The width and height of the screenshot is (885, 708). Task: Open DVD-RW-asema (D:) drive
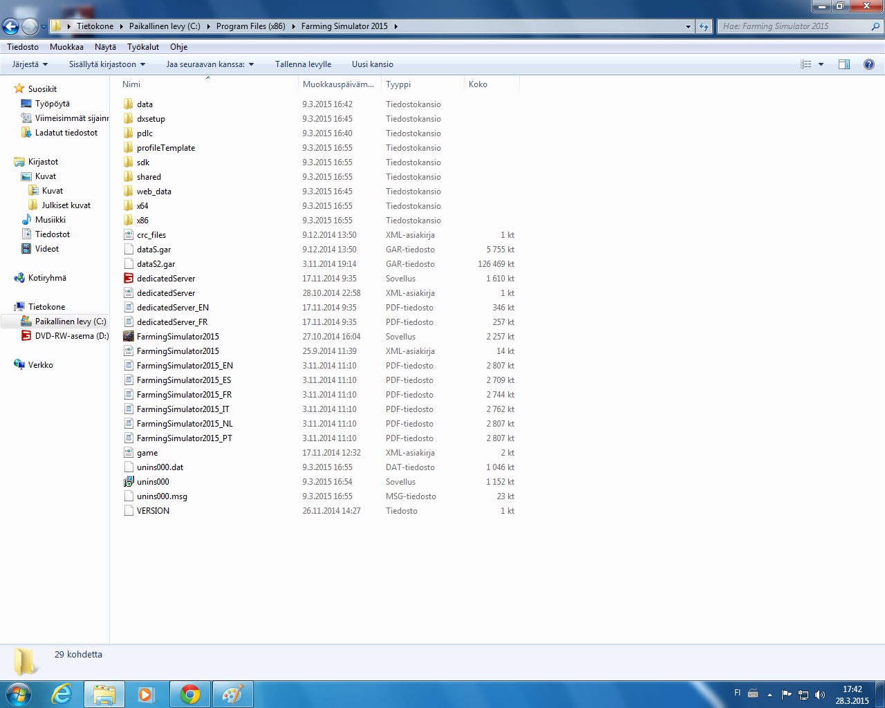click(65, 336)
